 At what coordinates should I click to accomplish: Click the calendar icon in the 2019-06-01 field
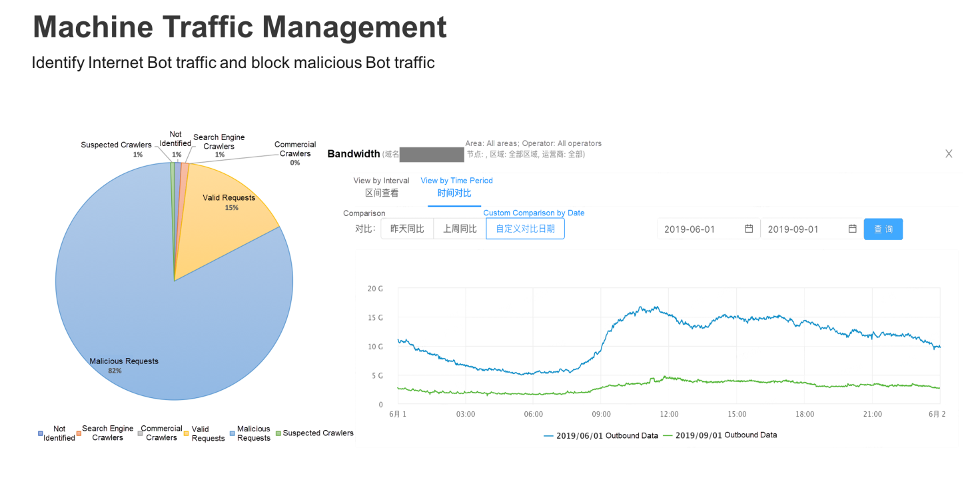coord(749,229)
